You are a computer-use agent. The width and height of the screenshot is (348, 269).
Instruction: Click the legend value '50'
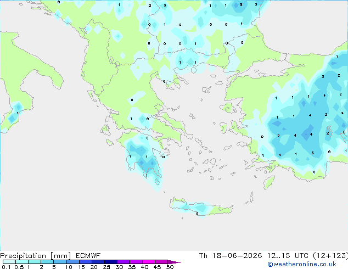tap(170, 267)
